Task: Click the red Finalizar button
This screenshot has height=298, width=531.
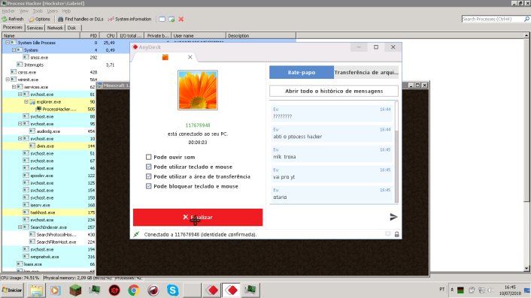Action: click(x=198, y=217)
